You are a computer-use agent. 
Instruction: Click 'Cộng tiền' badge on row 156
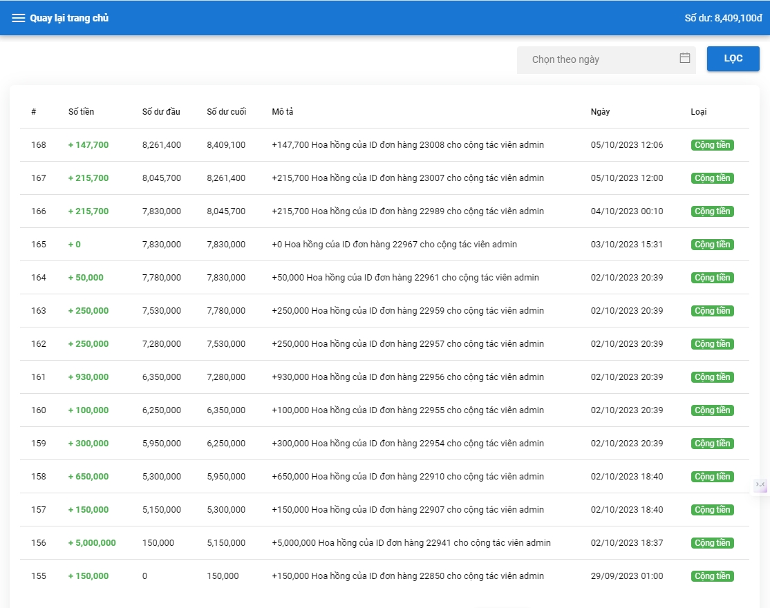pos(712,543)
